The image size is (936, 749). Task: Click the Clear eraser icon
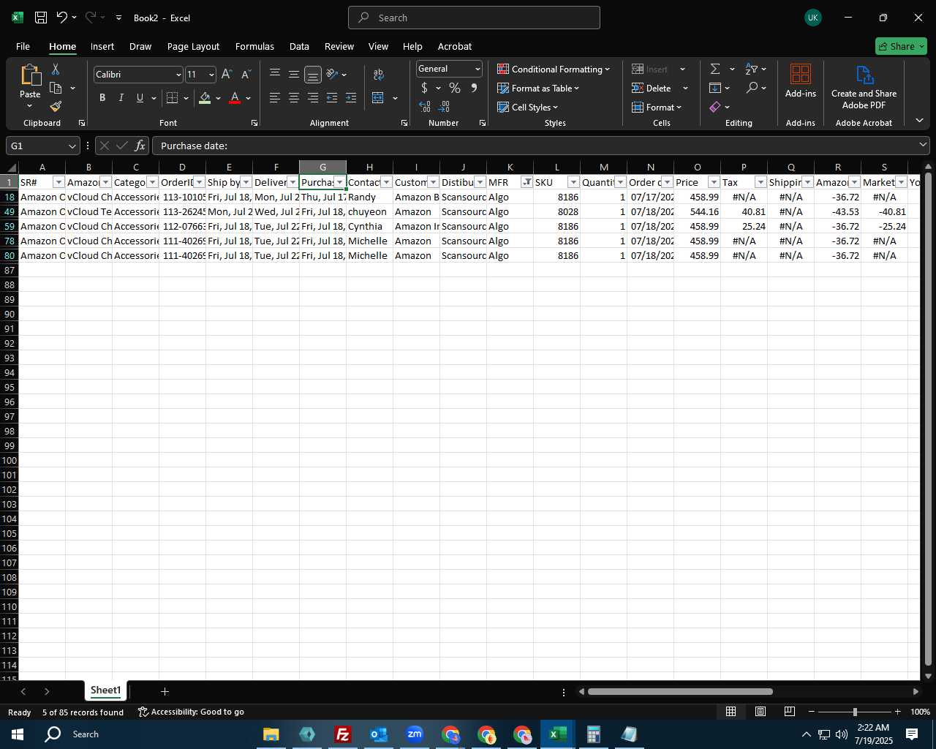point(715,107)
